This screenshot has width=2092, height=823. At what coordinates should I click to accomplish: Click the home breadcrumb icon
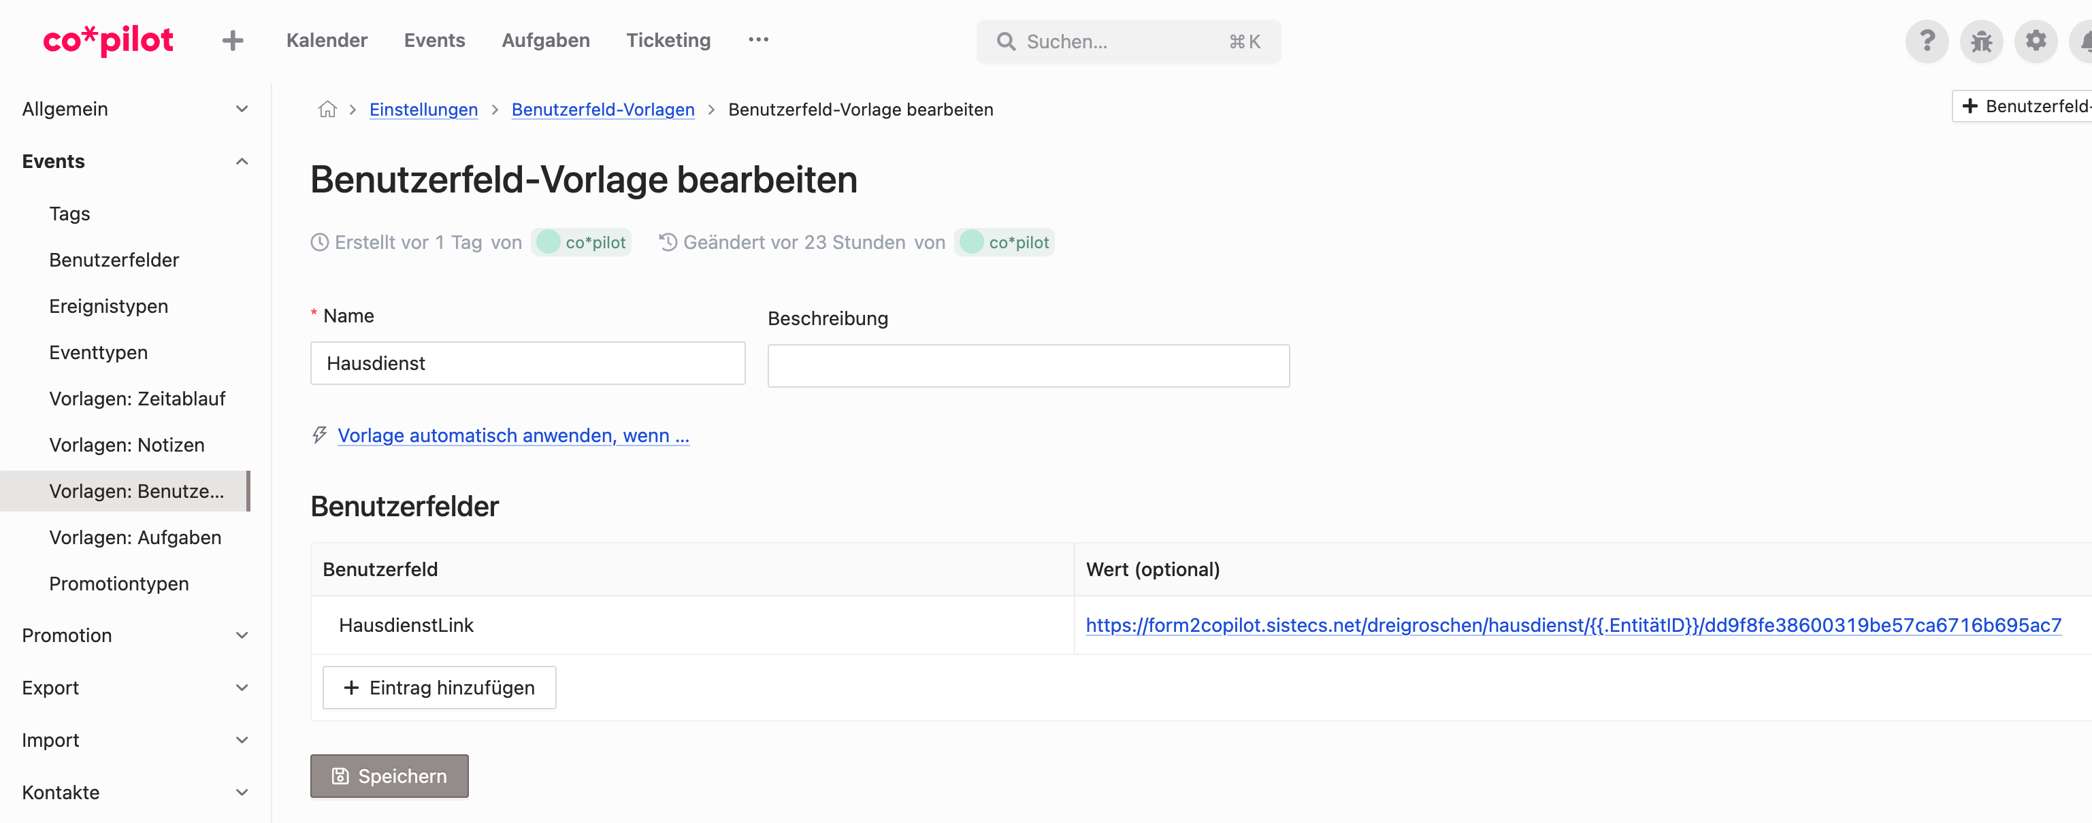click(x=327, y=109)
